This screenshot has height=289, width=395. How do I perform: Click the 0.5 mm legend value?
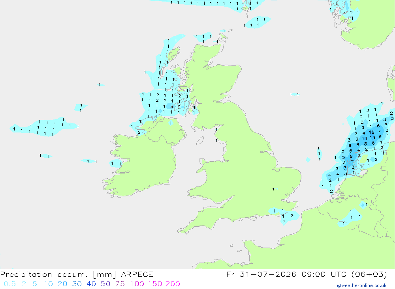[10, 284]
